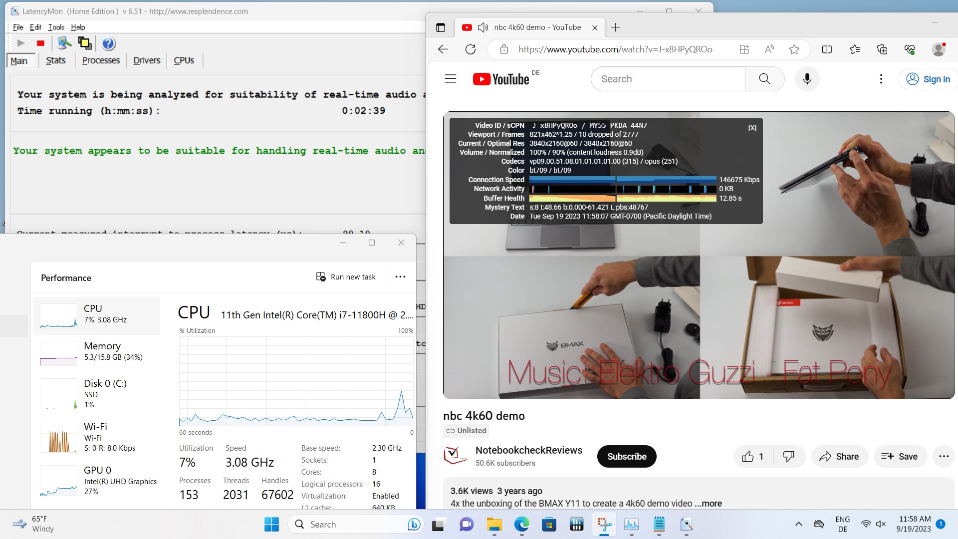Click LatencyMon overlapping windows toolbar icon

85,43
